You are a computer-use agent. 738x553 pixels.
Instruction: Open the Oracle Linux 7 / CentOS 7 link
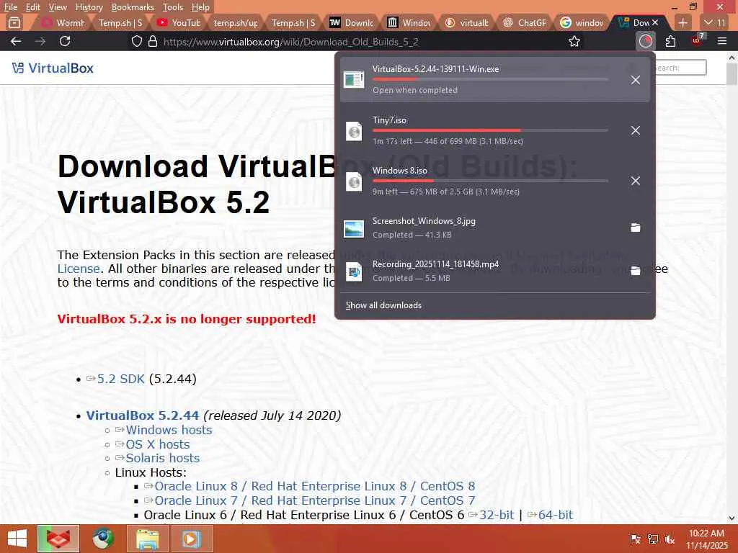(x=315, y=500)
